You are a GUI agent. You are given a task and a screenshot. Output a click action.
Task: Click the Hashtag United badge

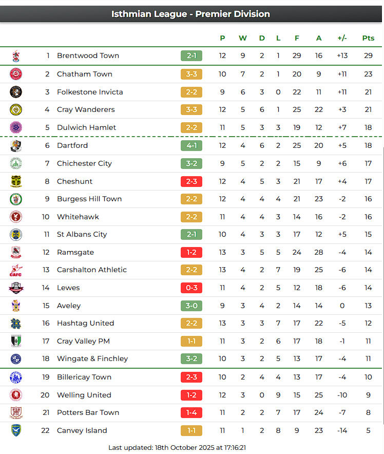tap(16, 323)
